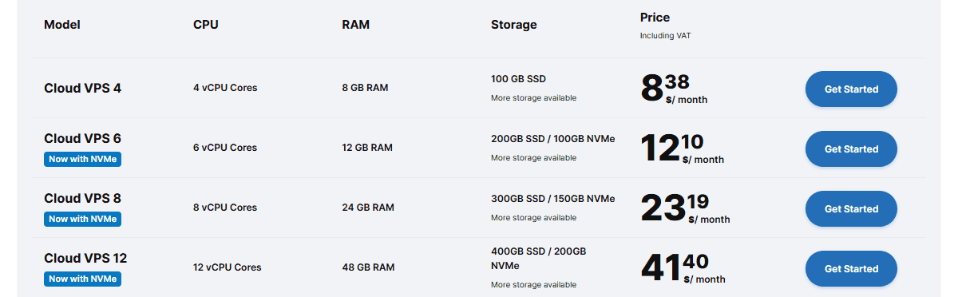Click the 4 vCPU Cores cell
Viewport: 958px width, 297px height.
click(x=225, y=88)
